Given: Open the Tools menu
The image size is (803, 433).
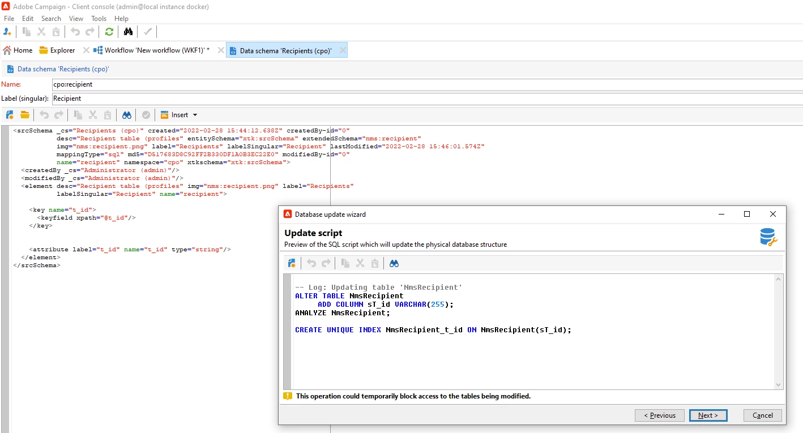Looking at the screenshot, I should (99, 19).
